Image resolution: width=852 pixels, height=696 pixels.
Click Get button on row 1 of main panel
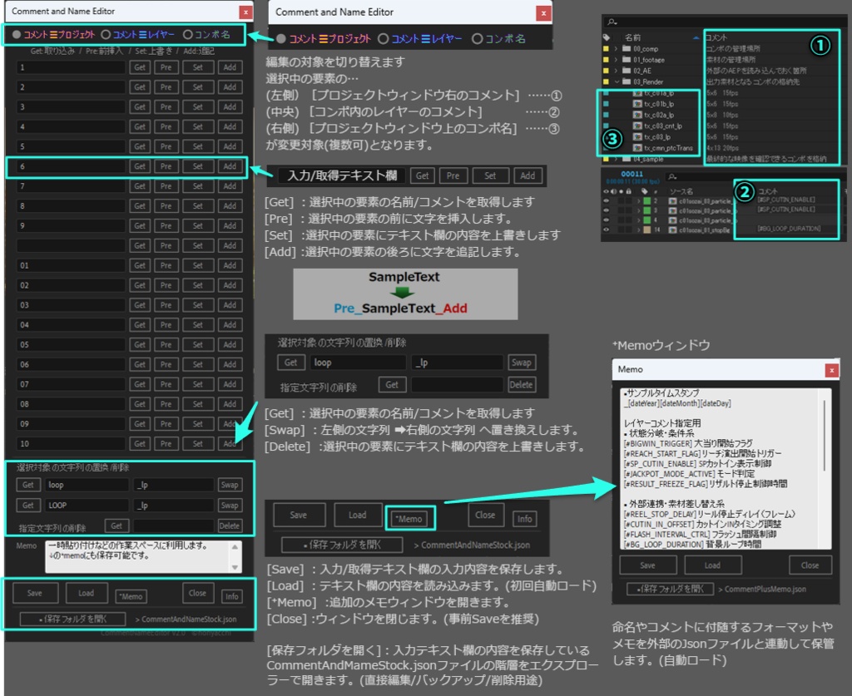pyautogui.click(x=140, y=67)
